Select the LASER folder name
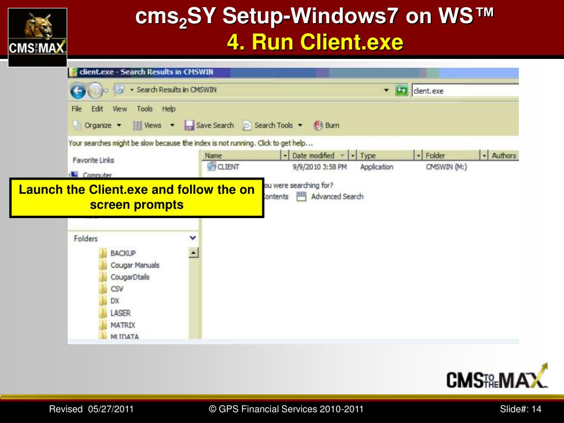 pyautogui.click(x=121, y=313)
